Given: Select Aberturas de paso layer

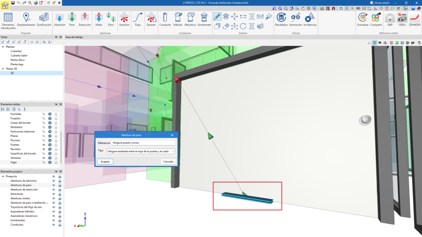Looking at the screenshot, I should [21, 185].
